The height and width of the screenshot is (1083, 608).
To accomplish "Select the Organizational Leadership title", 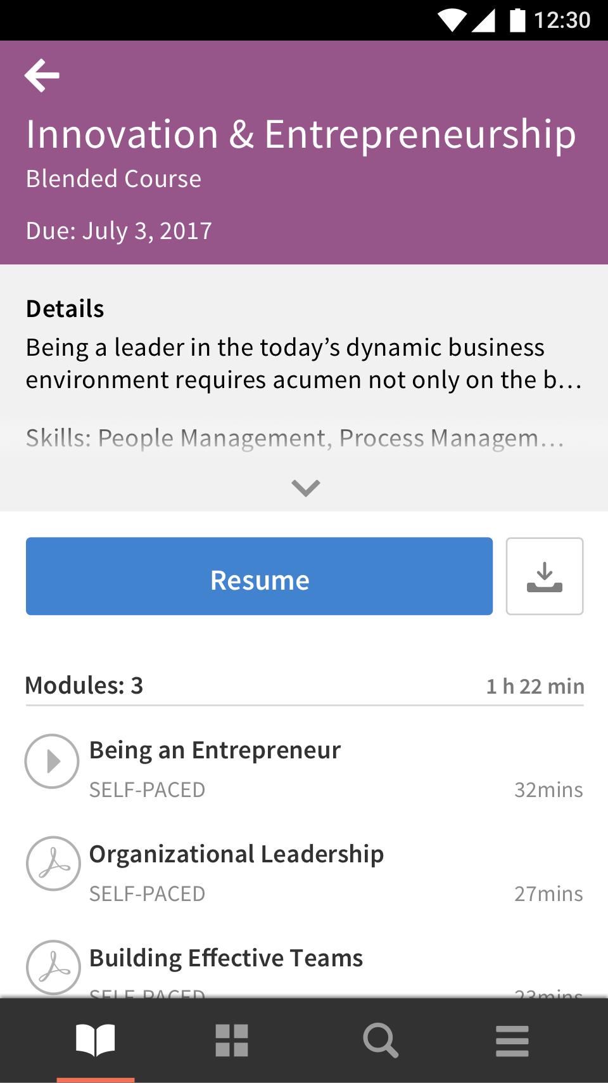I will click(x=236, y=854).
